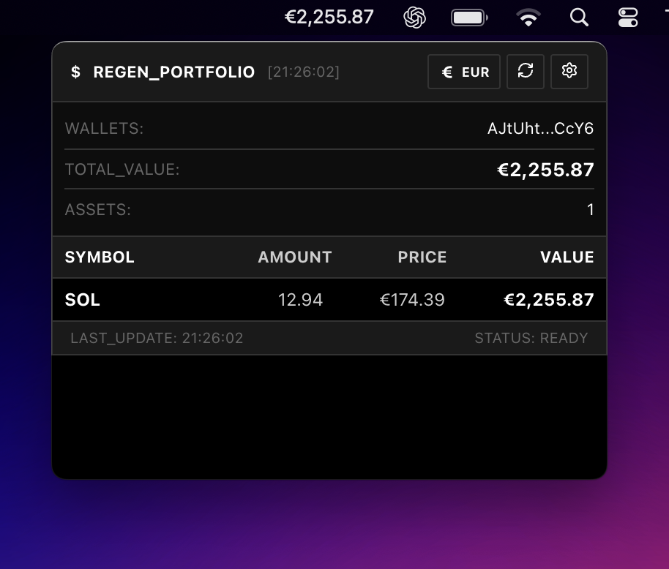Click the refresh portfolio icon

[x=525, y=71]
